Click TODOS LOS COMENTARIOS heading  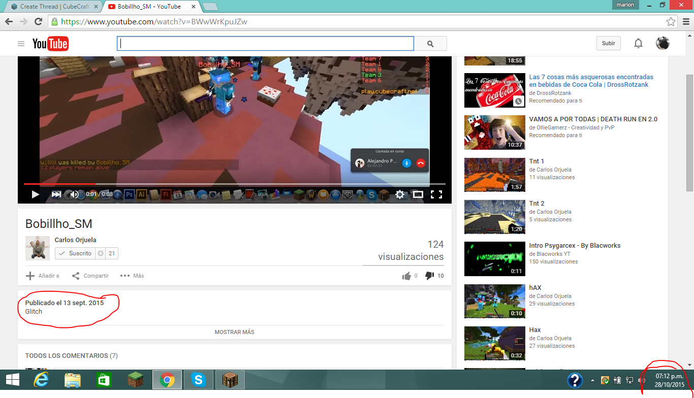[72, 356]
